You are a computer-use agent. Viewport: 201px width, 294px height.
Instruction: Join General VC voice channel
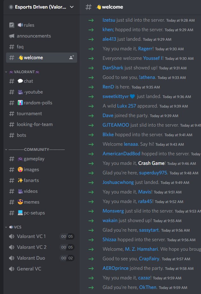click(x=42, y=269)
